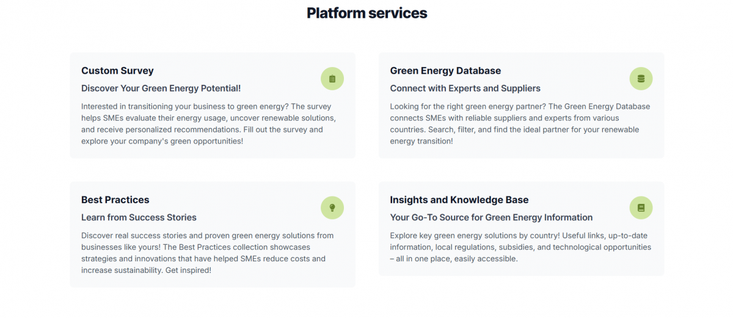Click "Connect with Experts and Suppliers" subtitle

click(465, 89)
